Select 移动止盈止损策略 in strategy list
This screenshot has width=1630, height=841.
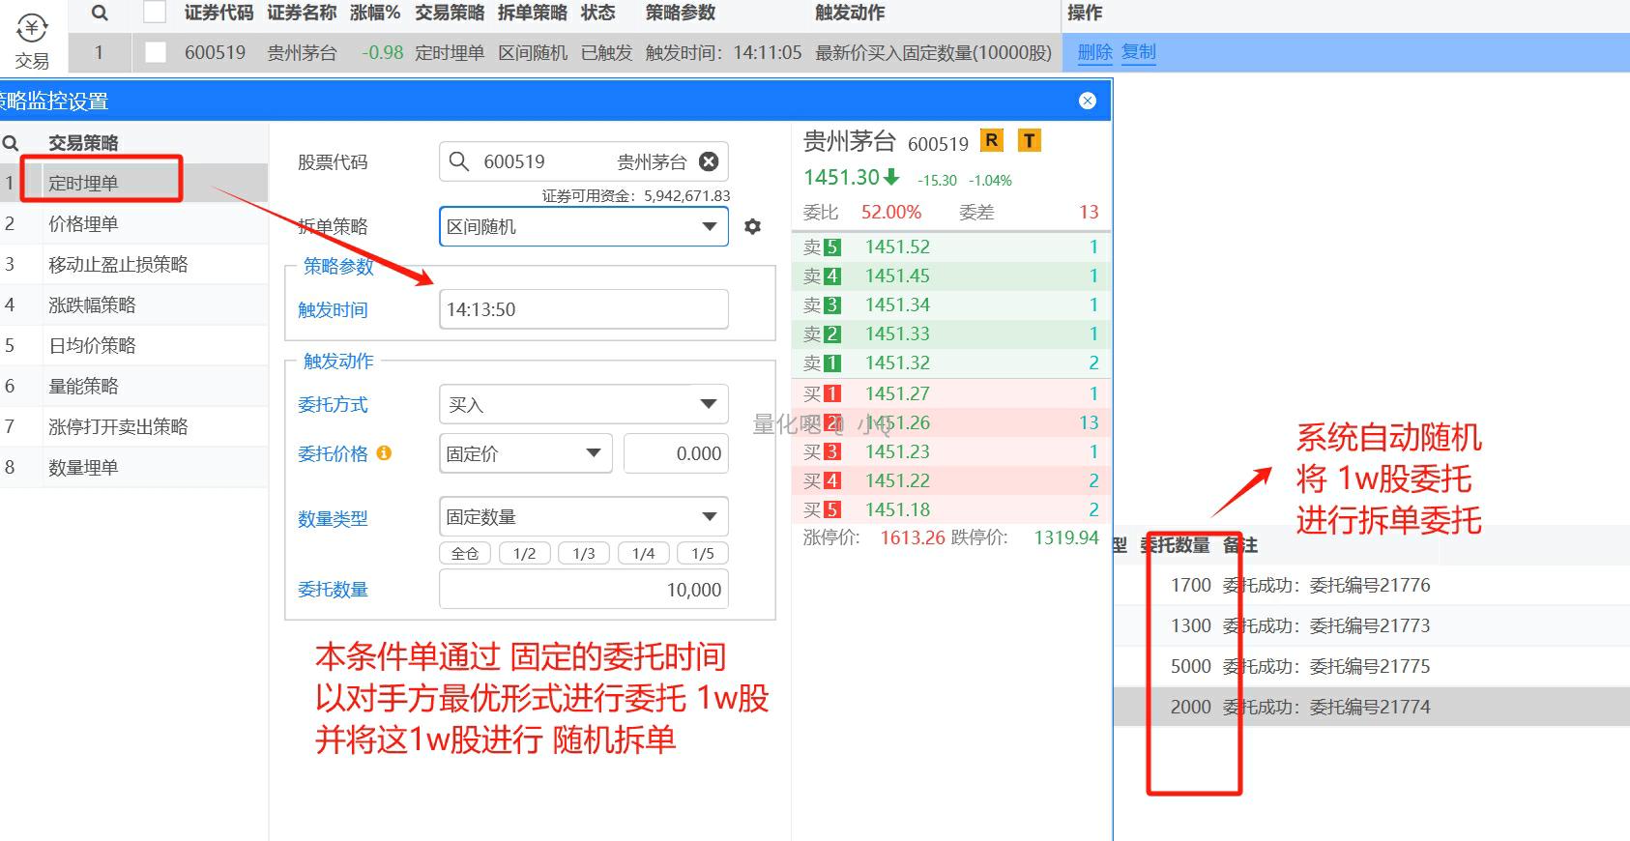click(118, 265)
